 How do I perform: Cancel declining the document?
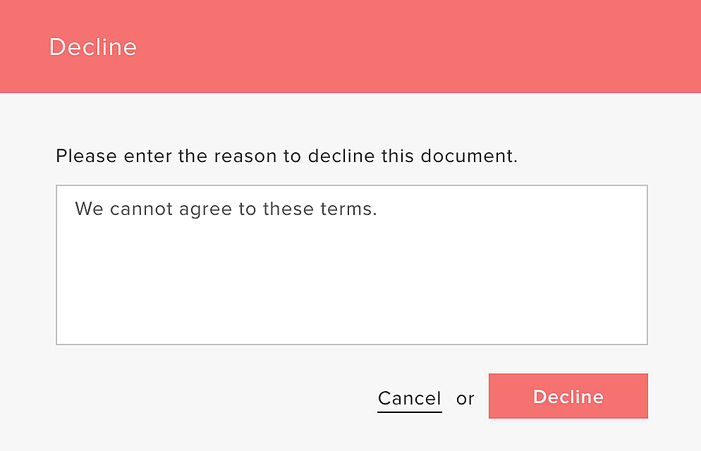click(410, 398)
